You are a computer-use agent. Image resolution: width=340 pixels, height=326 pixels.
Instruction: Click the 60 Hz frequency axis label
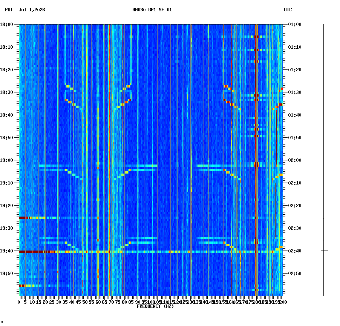click(98, 302)
